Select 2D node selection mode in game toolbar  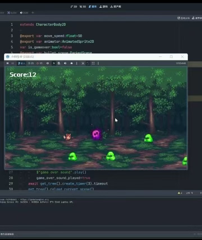31,63
